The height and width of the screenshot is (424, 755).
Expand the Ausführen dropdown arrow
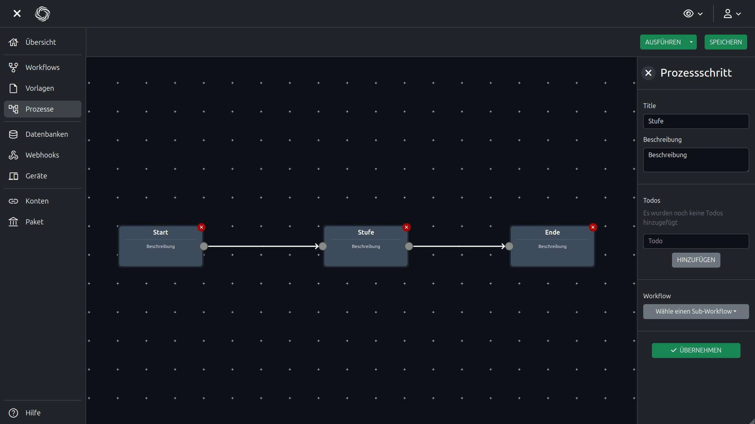[691, 42]
